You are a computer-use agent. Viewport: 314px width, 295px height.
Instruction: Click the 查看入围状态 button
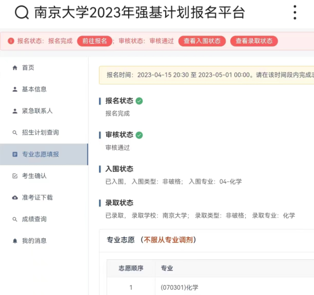(x=202, y=41)
